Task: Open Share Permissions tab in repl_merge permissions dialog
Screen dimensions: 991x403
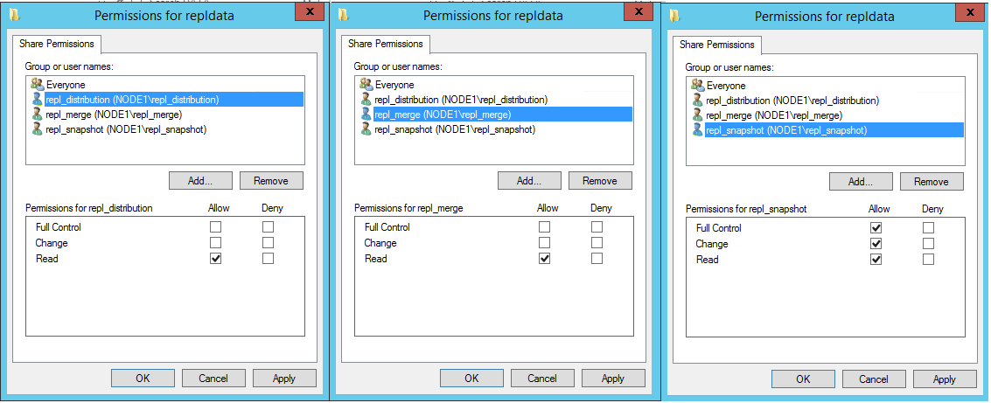Action: pos(385,44)
